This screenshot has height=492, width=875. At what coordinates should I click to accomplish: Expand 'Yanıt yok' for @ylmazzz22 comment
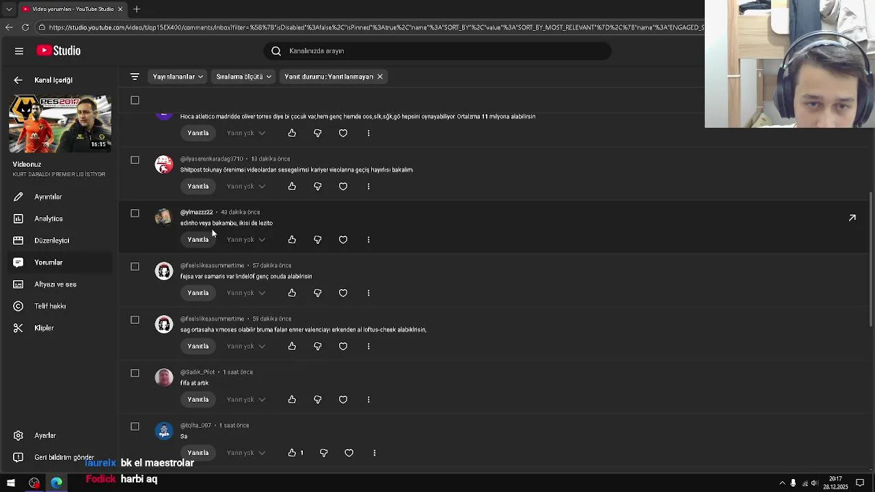click(x=246, y=239)
